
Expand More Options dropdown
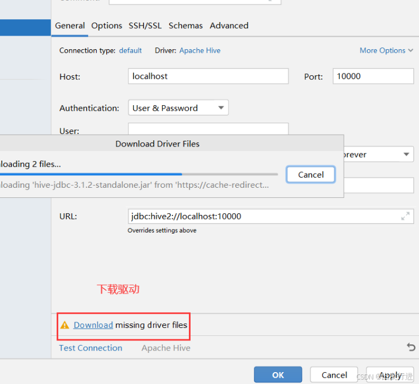click(x=386, y=50)
